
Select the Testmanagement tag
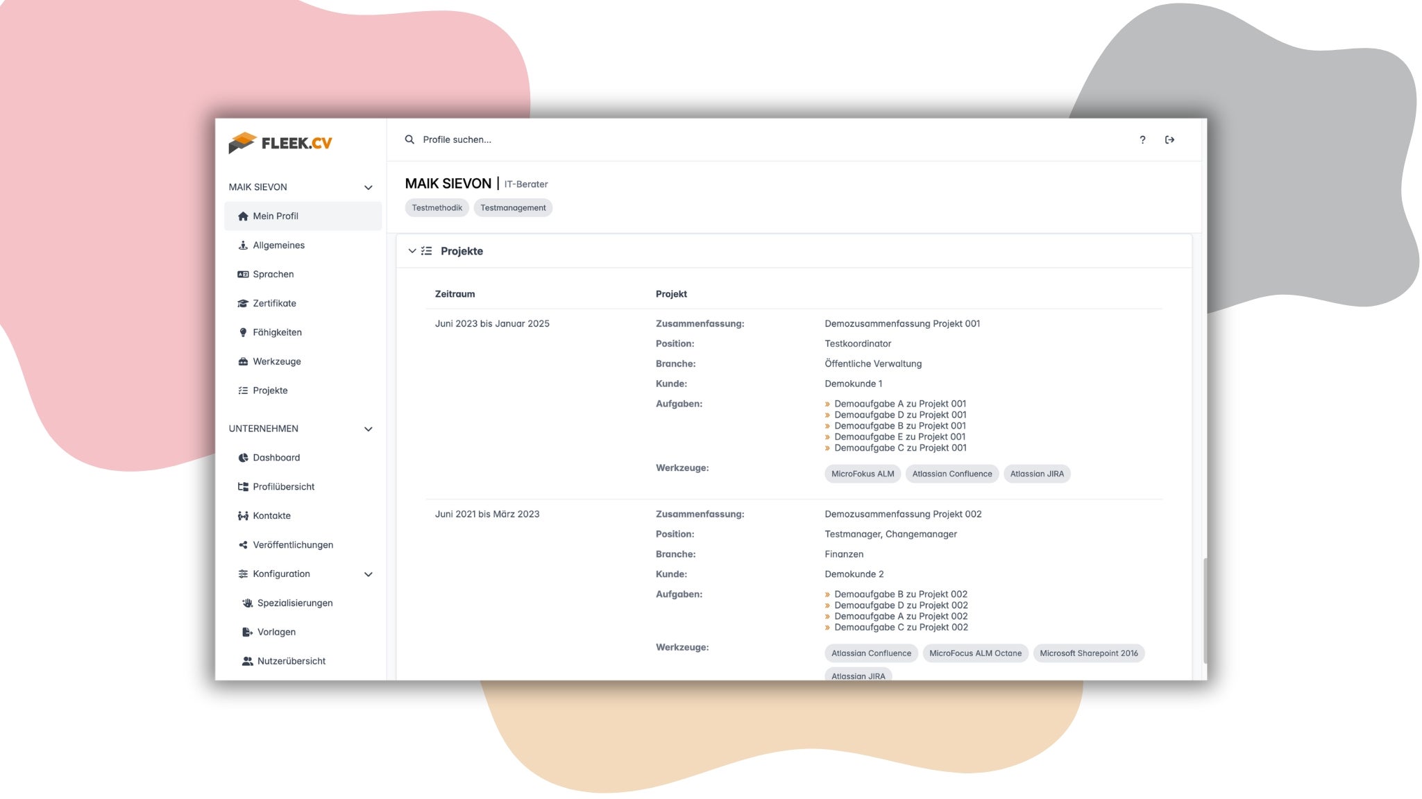point(513,208)
